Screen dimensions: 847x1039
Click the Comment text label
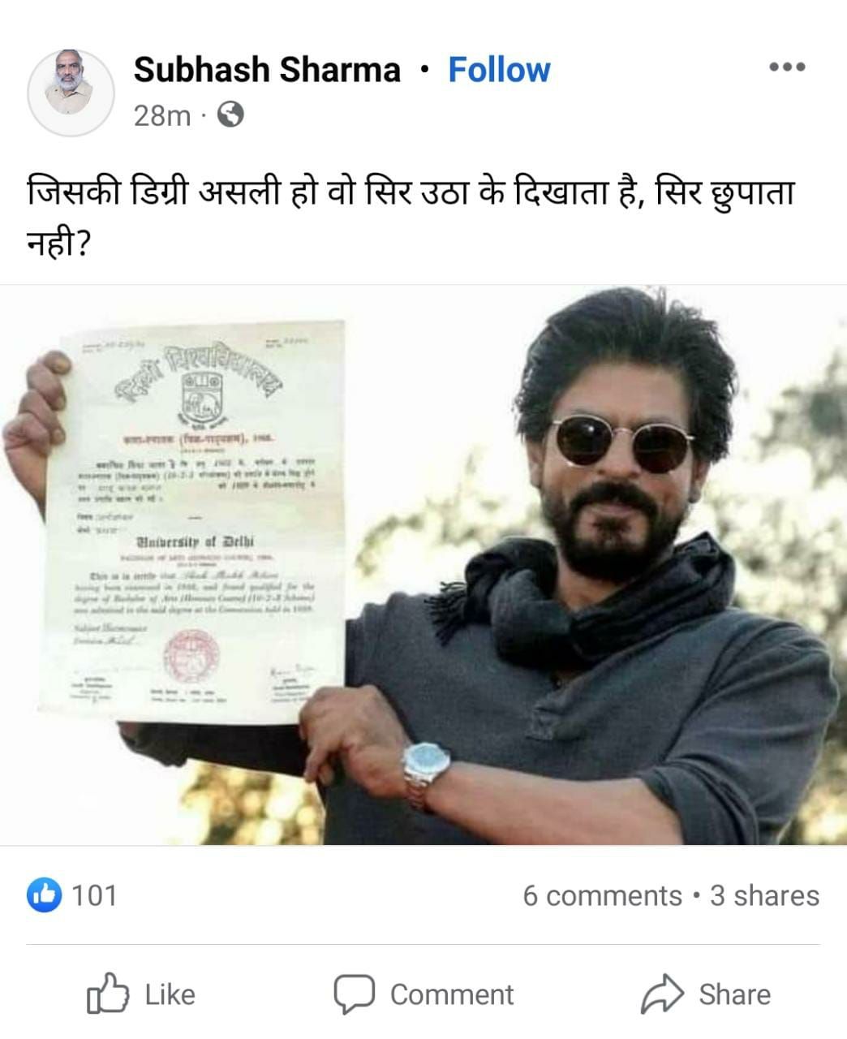tap(452, 994)
